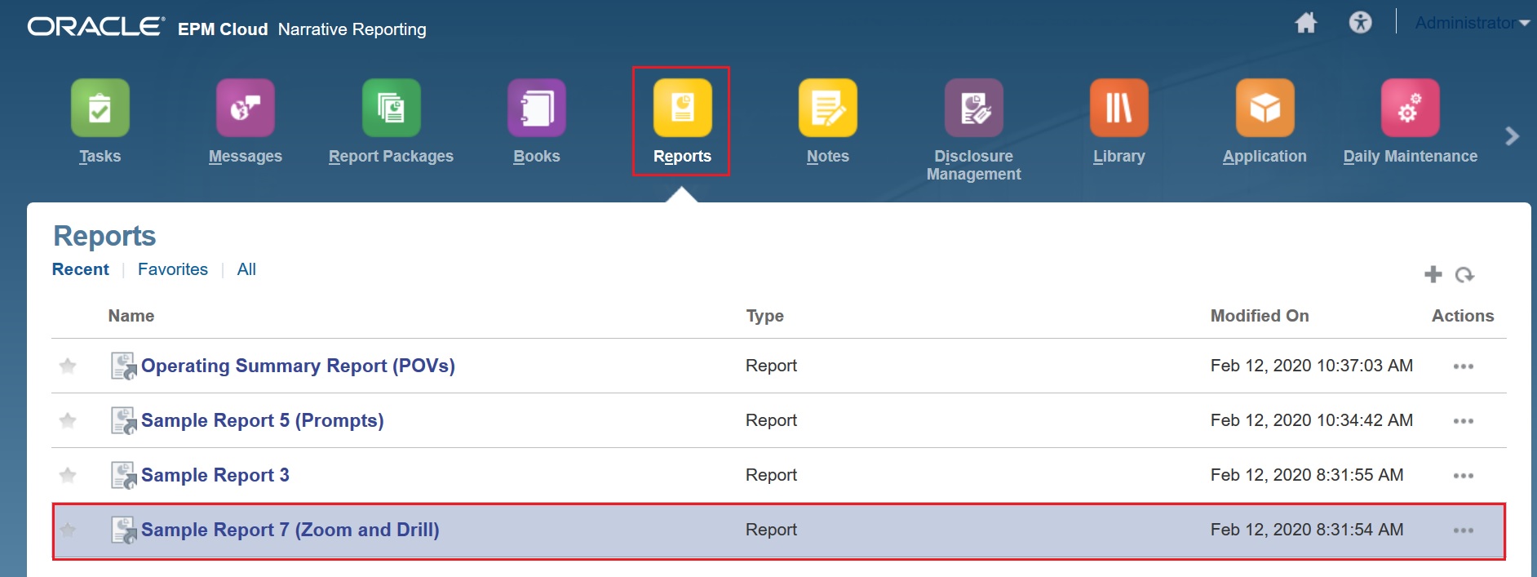Open actions menu for Operating Summary Report
Screen dimensions: 1537x577
[x=1464, y=366]
